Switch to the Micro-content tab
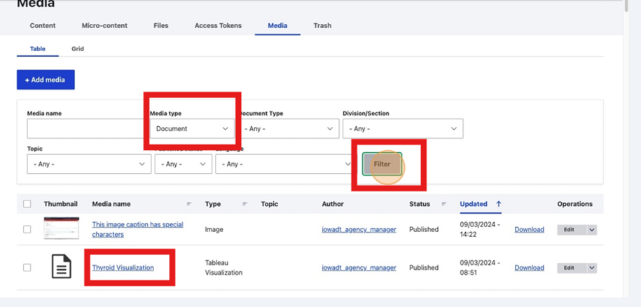The width and height of the screenshot is (641, 307). (x=104, y=26)
